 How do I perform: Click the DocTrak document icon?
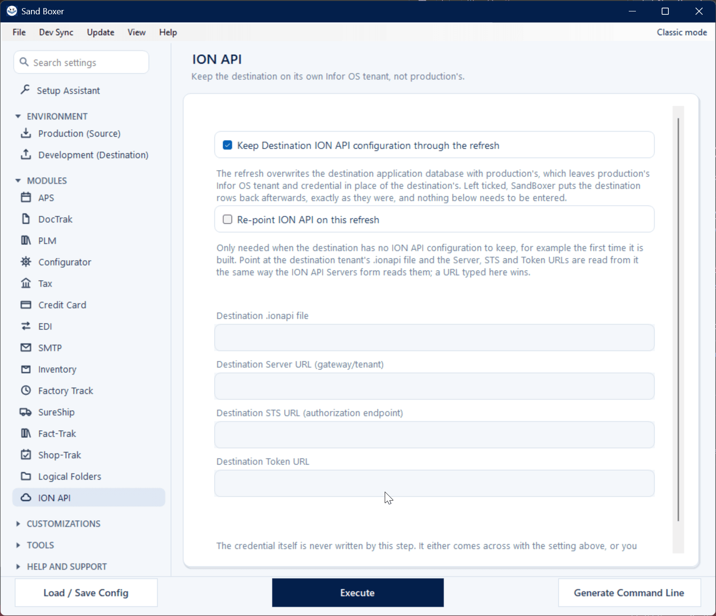(x=26, y=219)
